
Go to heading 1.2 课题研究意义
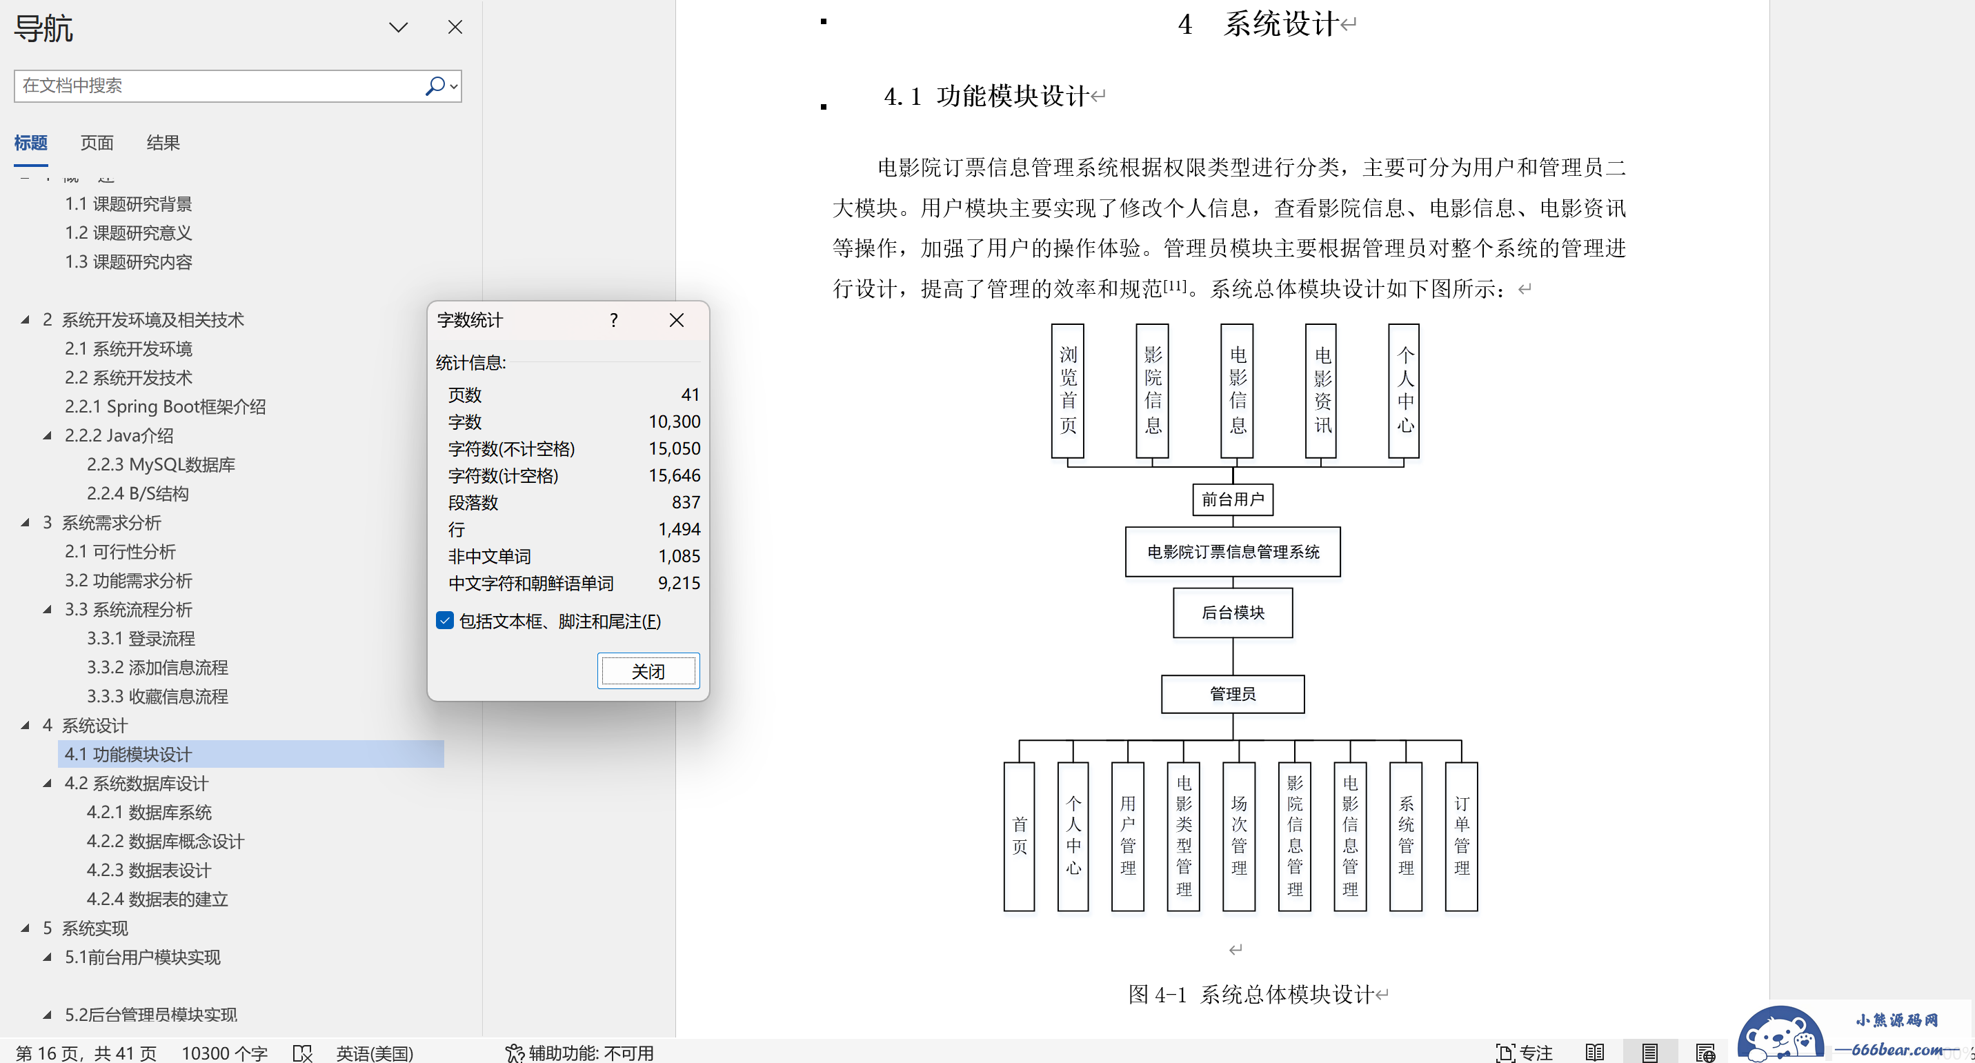point(128,233)
